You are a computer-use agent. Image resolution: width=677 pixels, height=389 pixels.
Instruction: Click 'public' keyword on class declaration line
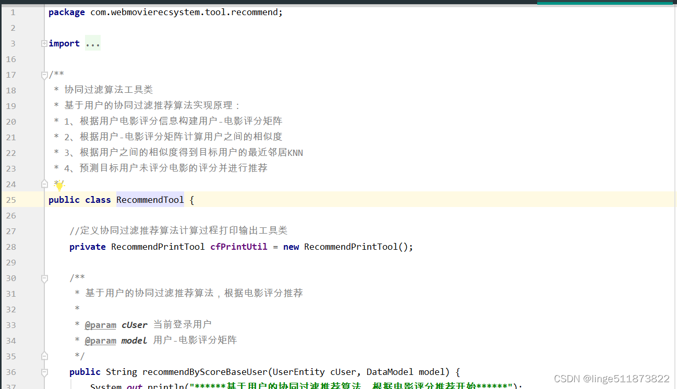(x=64, y=200)
